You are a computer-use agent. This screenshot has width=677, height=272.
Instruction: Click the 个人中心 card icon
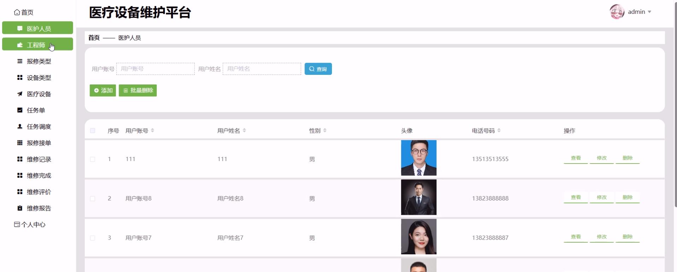(x=17, y=224)
